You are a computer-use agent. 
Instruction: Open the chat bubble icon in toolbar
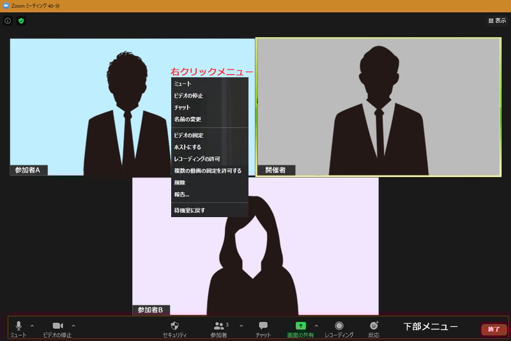263,326
